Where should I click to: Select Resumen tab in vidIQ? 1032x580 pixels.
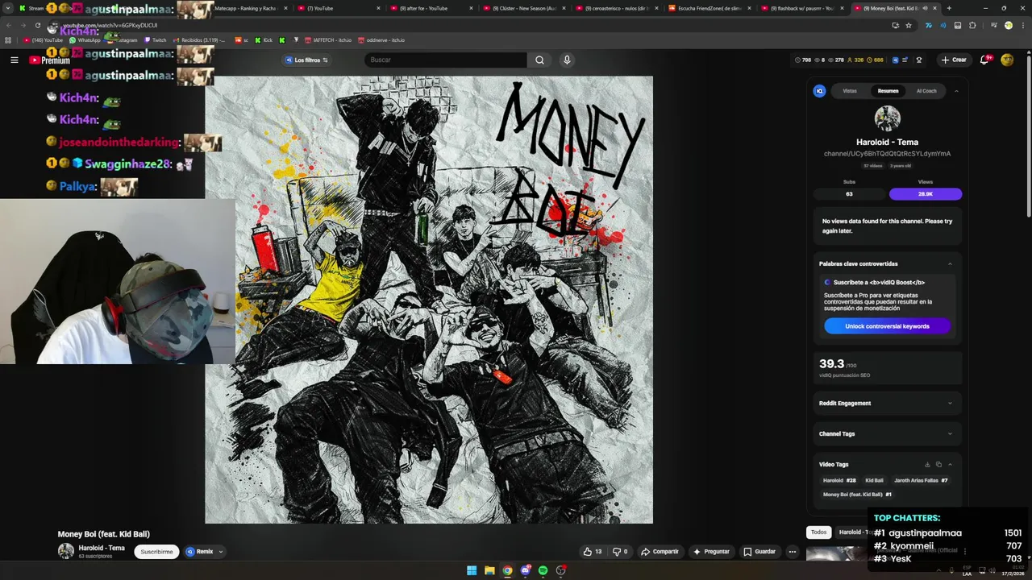[888, 91]
